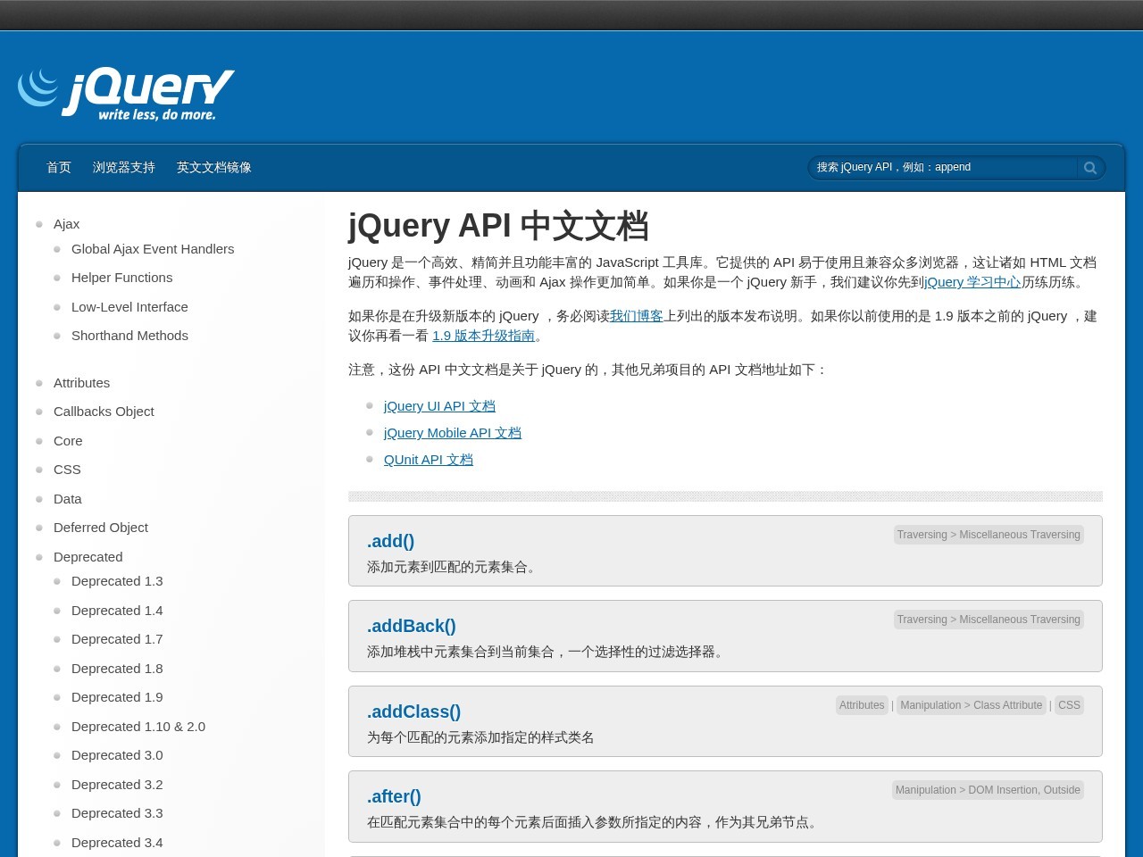This screenshot has height=857, width=1143.
Task: Click CSS tag on .addClass() card
Action: click(1069, 705)
